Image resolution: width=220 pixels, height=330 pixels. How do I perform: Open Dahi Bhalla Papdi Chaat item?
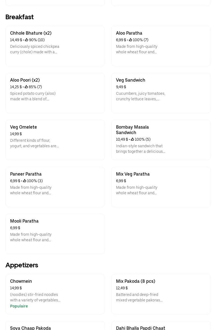pyautogui.click(x=140, y=328)
